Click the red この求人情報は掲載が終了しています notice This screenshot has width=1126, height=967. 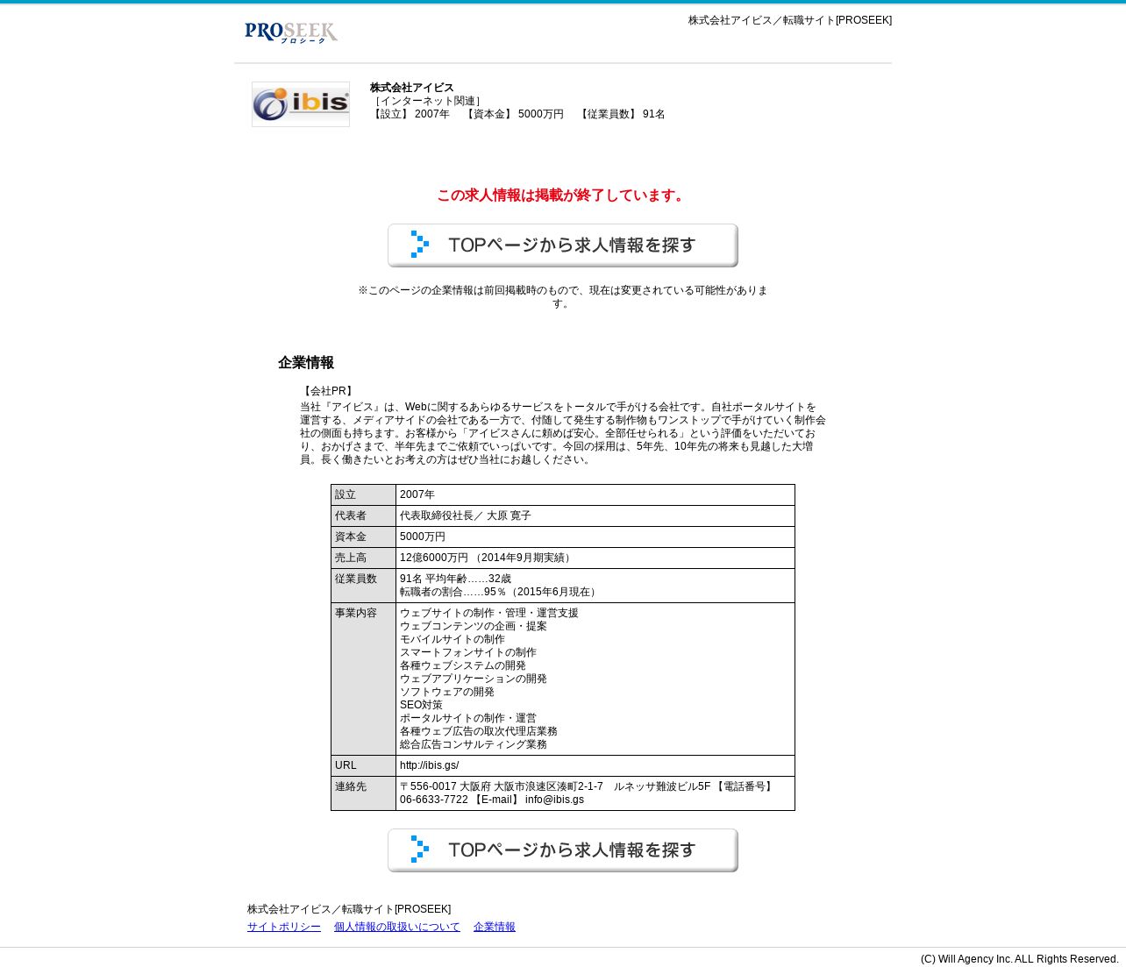[563, 196]
